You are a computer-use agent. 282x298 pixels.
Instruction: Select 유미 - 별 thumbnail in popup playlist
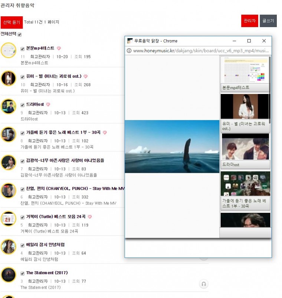(x=245, y=107)
